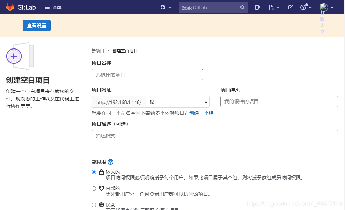Click the 项目名称 label
This screenshot has width=345, height=210.
click(101, 63)
